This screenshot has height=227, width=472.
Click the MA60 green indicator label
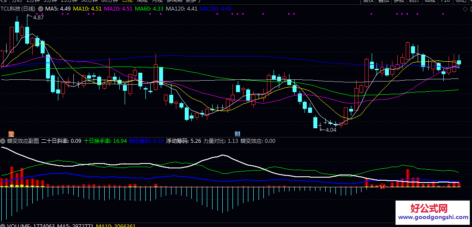149,9
